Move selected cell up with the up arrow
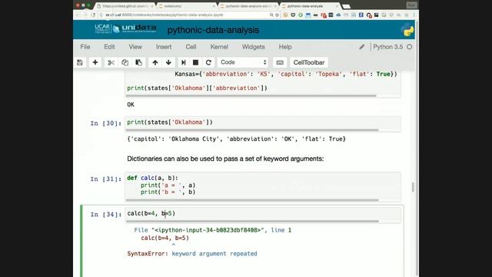This screenshot has height=277, width=492. [x=155, y=62]
